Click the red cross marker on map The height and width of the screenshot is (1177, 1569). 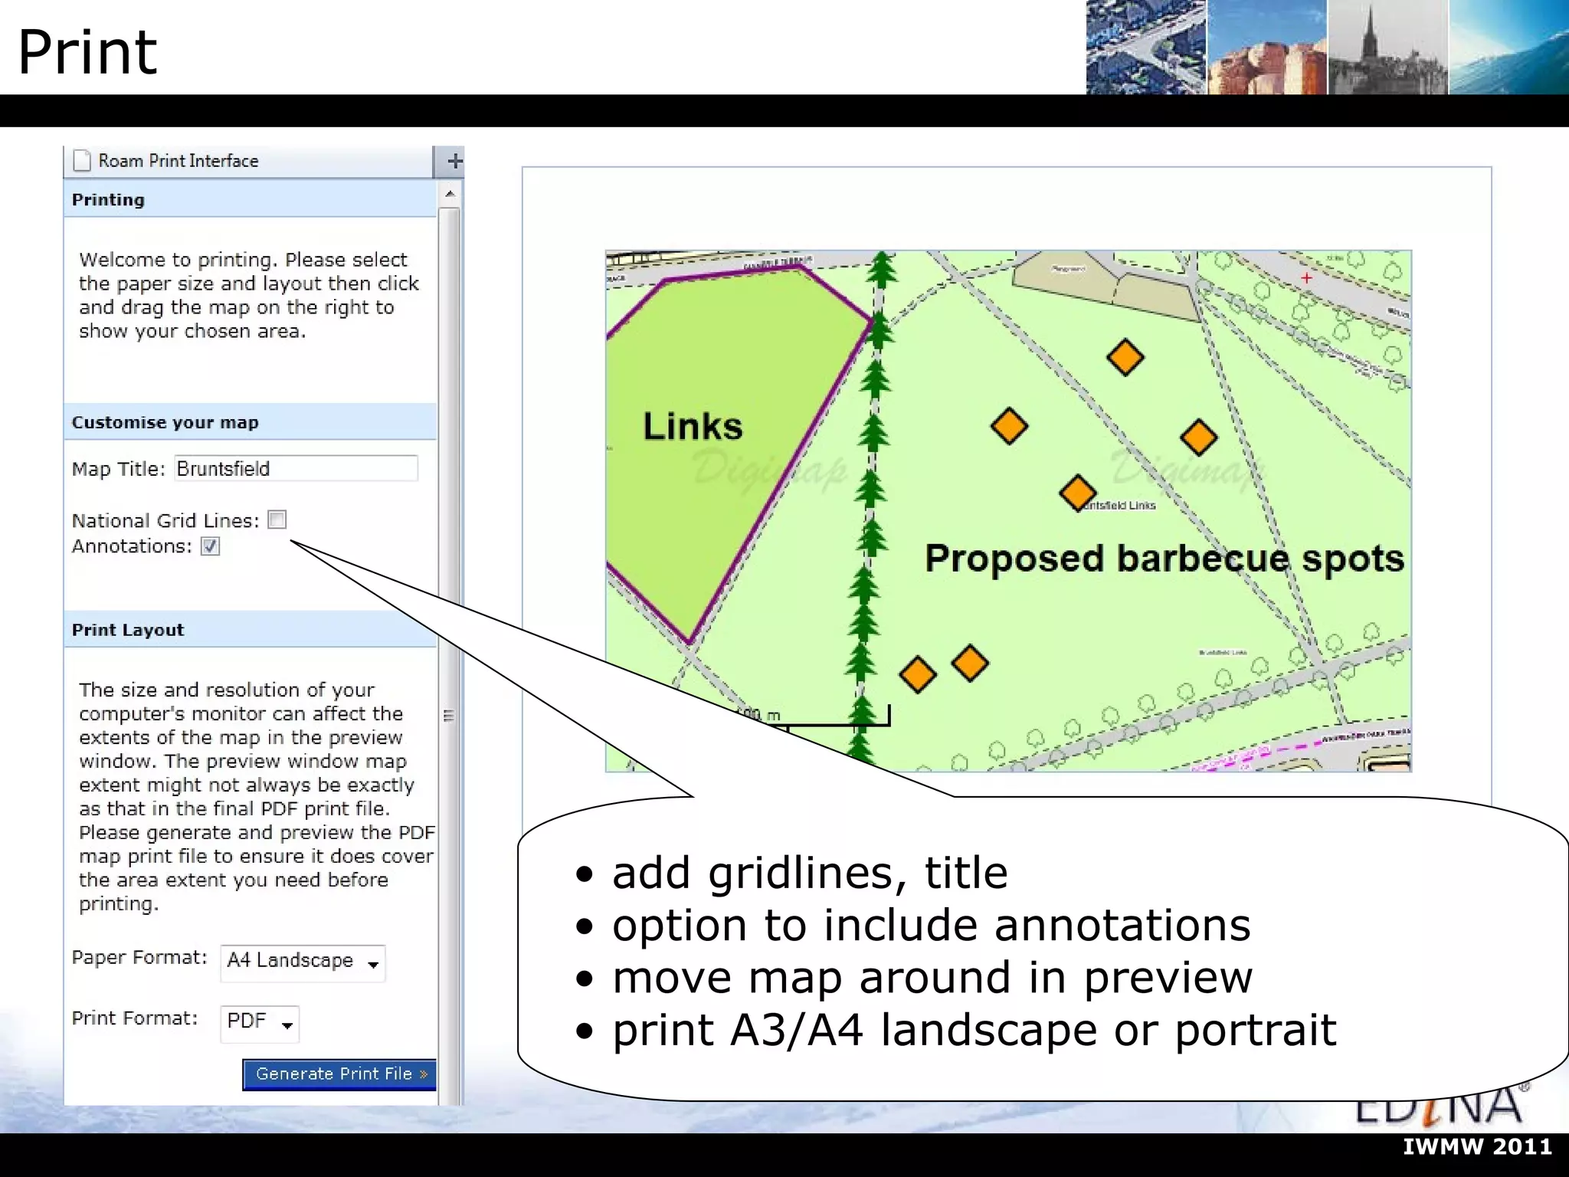pos(1306,278)
